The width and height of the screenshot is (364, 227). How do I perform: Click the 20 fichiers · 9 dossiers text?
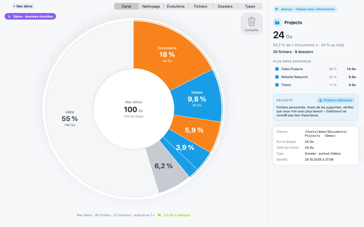[293, 52]
